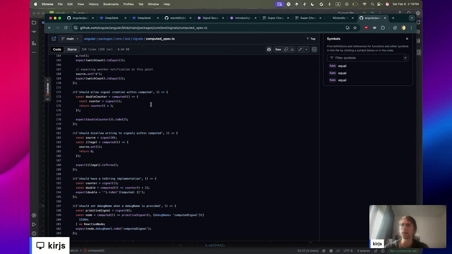Image resolution: width=452 pixels, height=254 pixels.
Task: Open the Bookmarks menu
Action: pyautogui.click(x=111, y=4)
